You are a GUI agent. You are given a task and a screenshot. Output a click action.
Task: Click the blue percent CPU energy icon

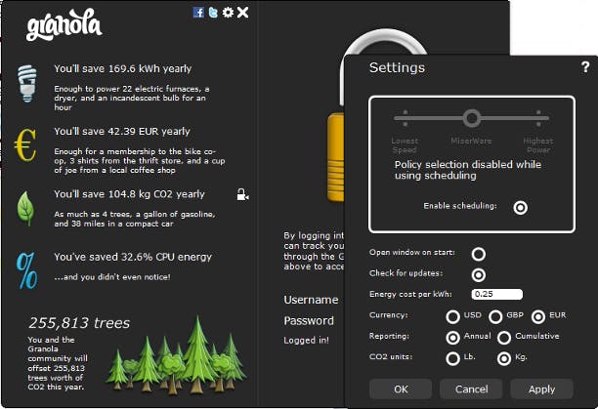[26, 270]
